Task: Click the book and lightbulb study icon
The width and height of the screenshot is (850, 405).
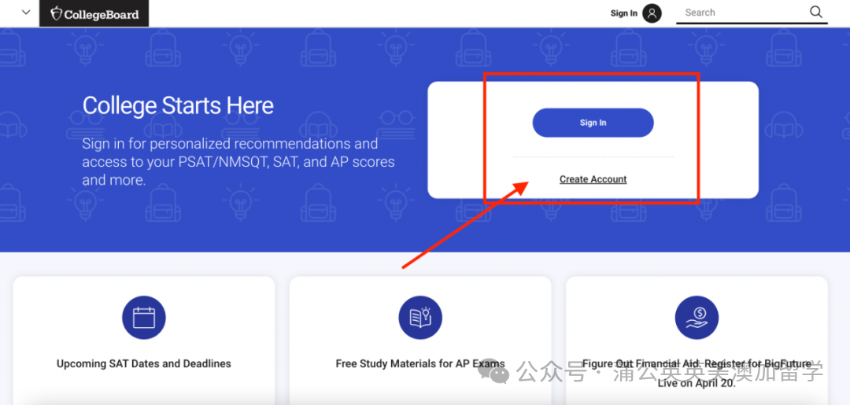Action: tap(420, 318)
